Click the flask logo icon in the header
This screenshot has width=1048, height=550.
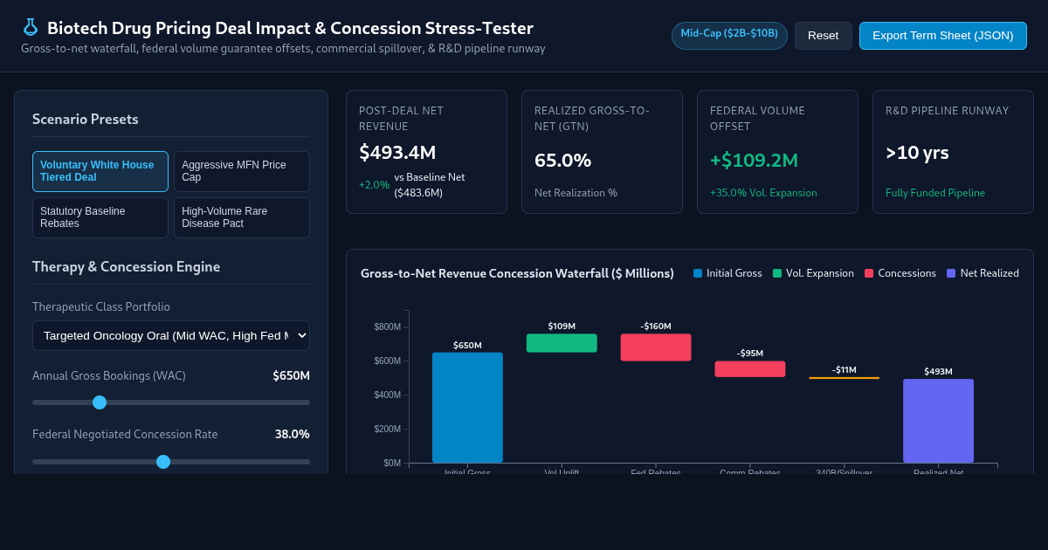(31, 28)
